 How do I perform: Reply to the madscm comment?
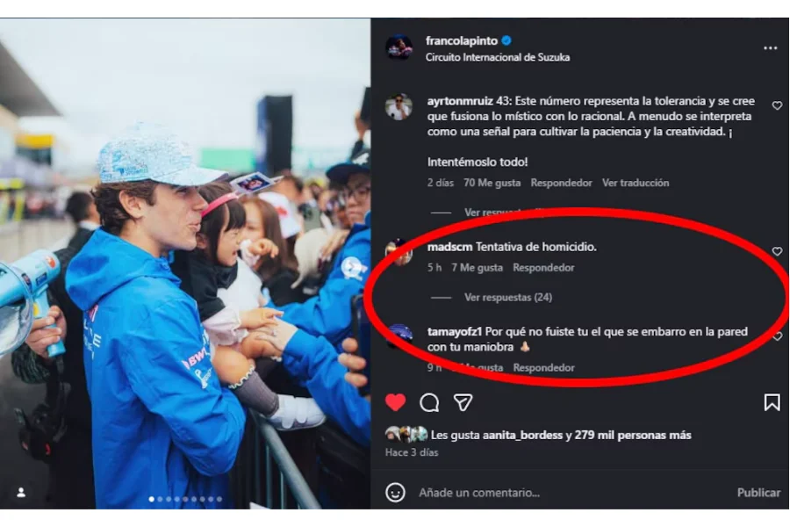(x=543, y=268)
